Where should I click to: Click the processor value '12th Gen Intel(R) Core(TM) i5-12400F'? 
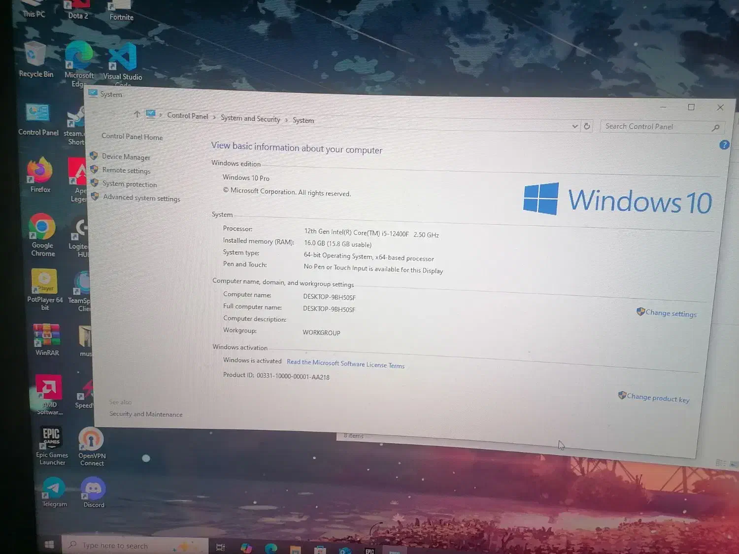[x=356, y=232]
